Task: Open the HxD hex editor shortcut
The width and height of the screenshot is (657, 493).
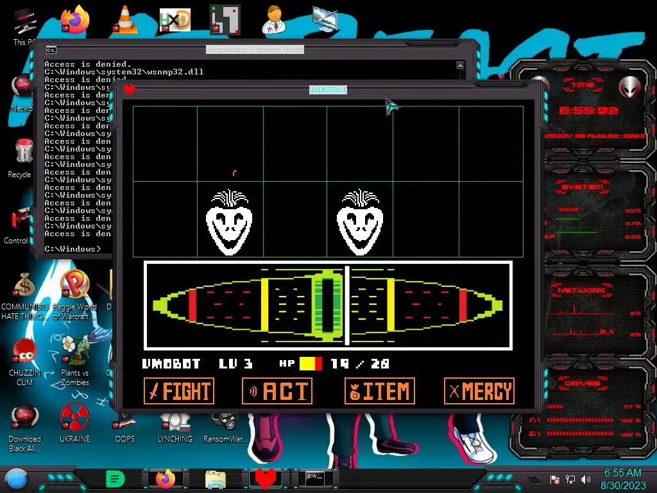Action: [175, 19]
